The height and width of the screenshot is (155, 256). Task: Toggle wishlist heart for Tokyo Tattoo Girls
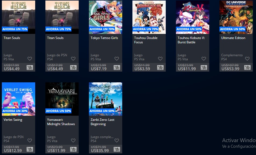[117, 59]
